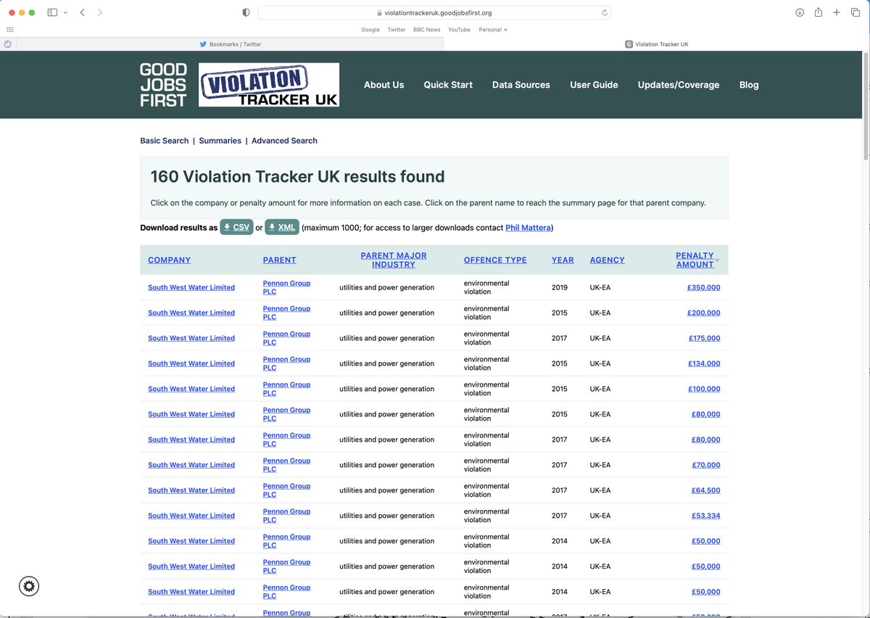Viewport: 870px width, 618px height.
Task: Click the Share icon in Safari toolbar
Action: (819, 12)
